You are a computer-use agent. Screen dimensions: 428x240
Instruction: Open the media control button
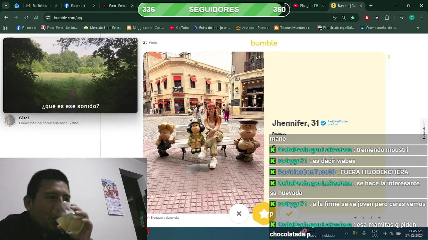(402, 18)
